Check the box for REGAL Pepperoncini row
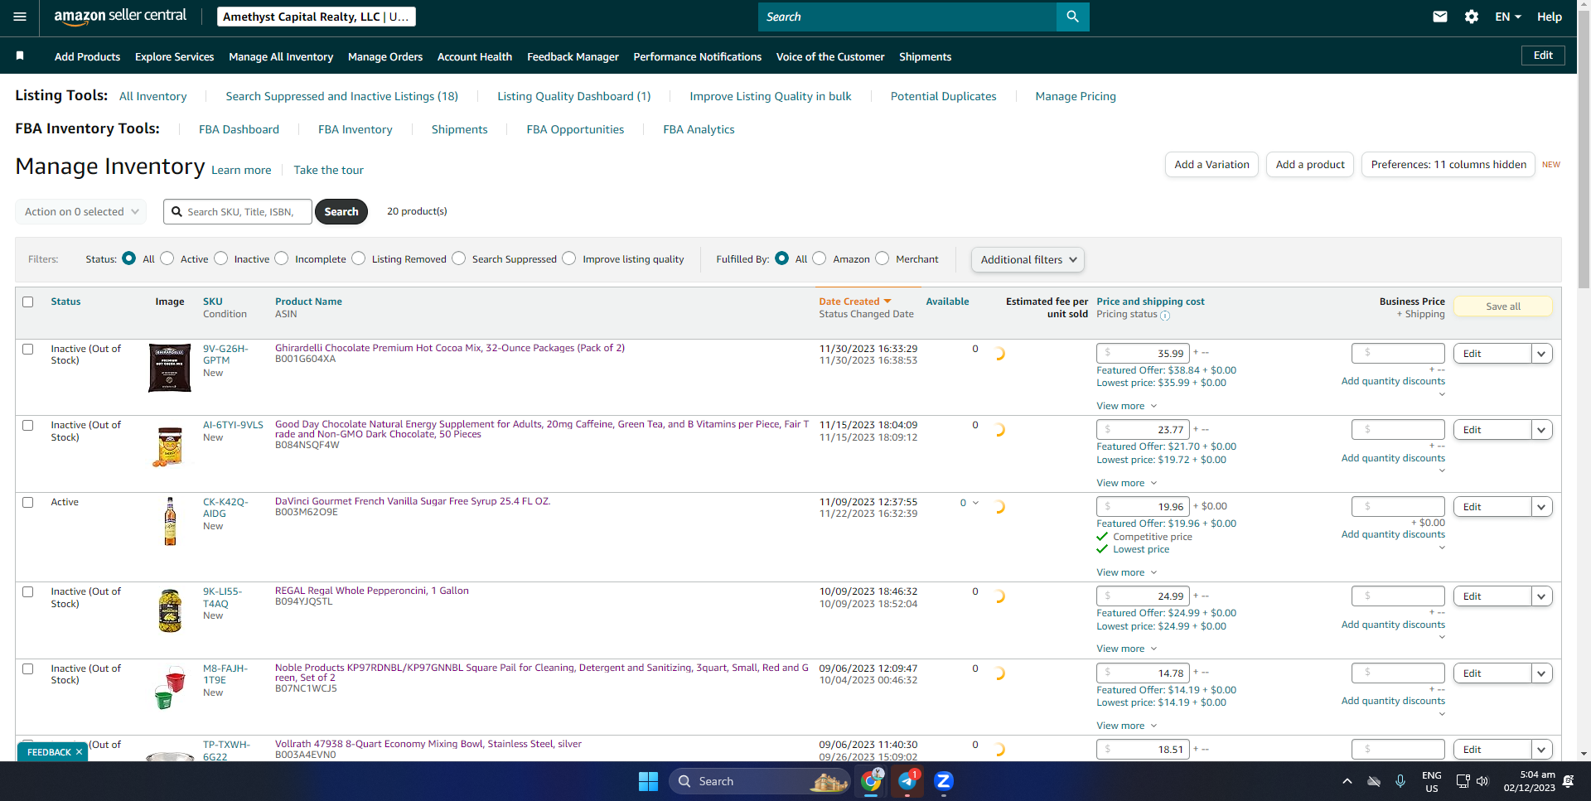Viewport: 1591px width, 801px height. coord(28,591)
